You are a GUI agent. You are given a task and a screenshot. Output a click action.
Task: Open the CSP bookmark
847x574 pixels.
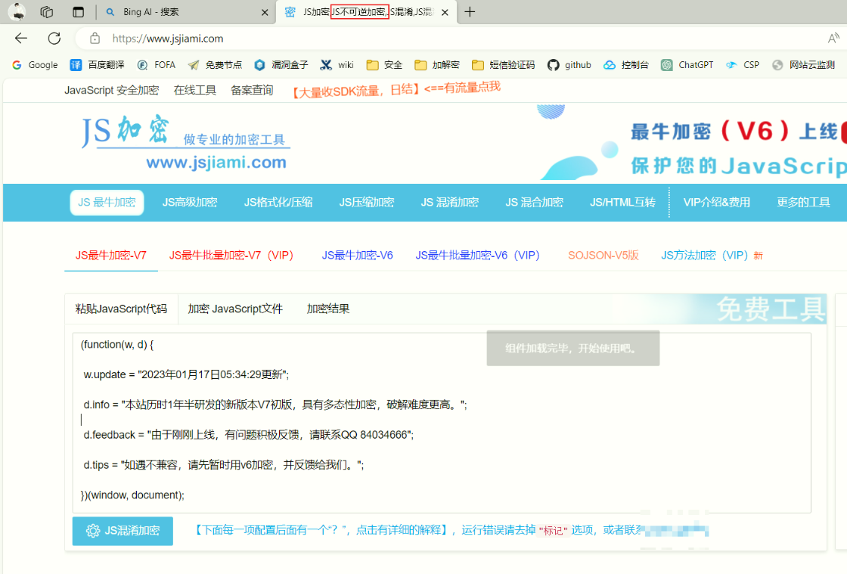pyautogui.click(x=742, y=65)
